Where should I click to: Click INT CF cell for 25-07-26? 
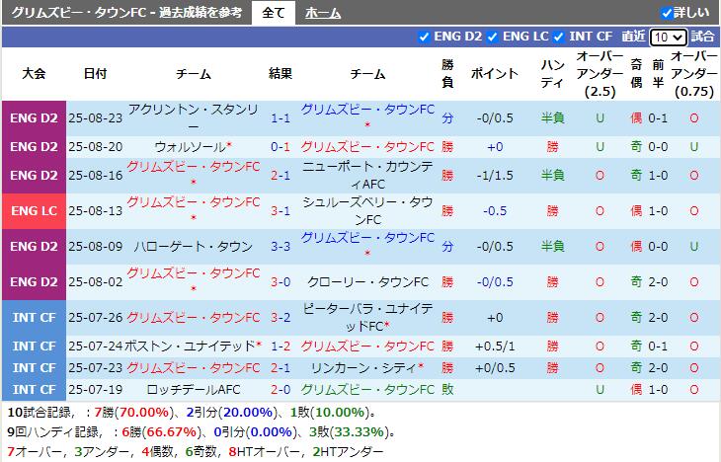(x=34, y=317)
